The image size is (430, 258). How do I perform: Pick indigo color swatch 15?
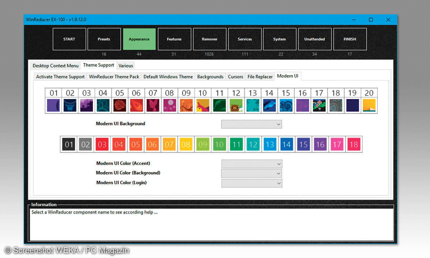pyautogui.click(x=303, y=144)
